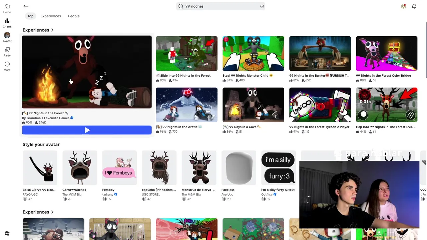Viewport: 427px width, 240px height.
Task: Select Gorro99Noches avatar item
Action: click(x=80, y=168)
